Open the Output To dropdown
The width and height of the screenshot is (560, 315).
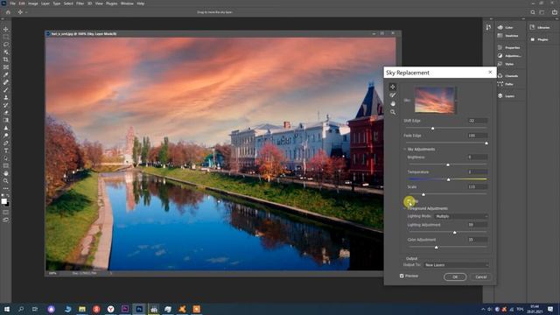point(456,265)
